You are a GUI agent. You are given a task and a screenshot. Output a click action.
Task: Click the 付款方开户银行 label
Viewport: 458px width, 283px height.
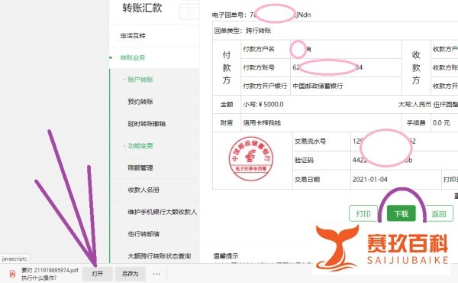click(x=265, y=86)
